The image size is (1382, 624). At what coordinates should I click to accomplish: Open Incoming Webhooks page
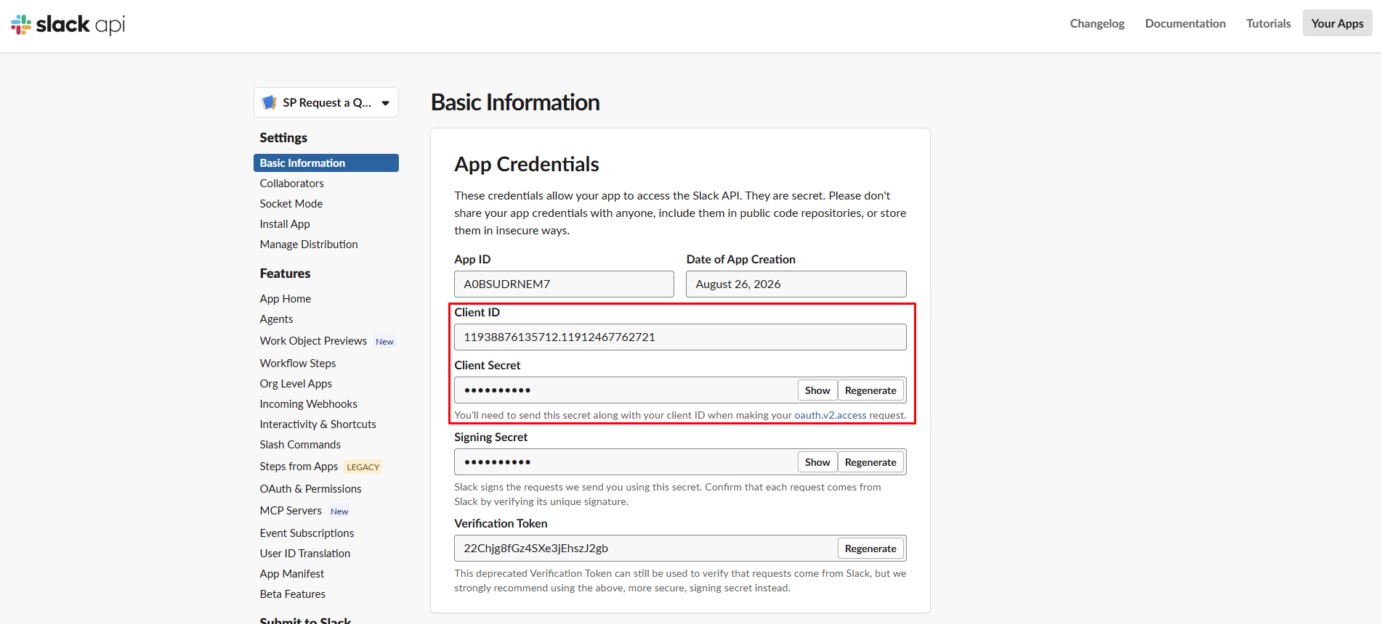[309, 404]
